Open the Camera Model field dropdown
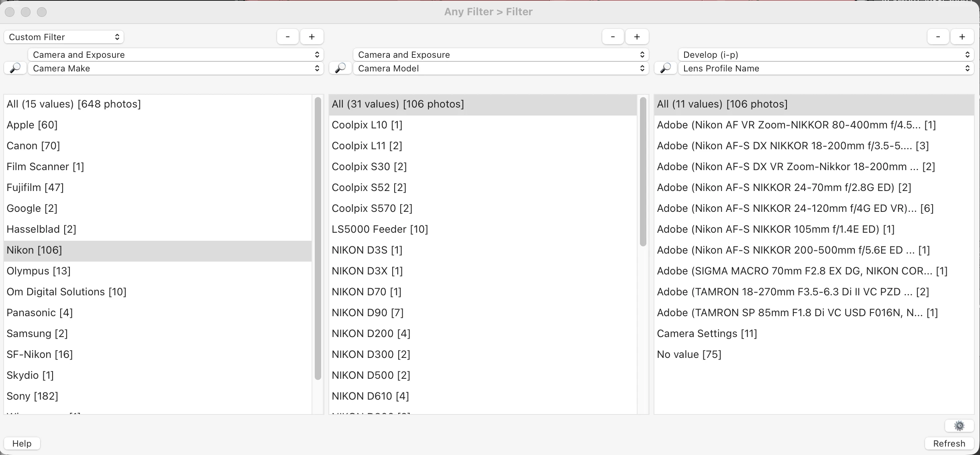 [501, 68]
